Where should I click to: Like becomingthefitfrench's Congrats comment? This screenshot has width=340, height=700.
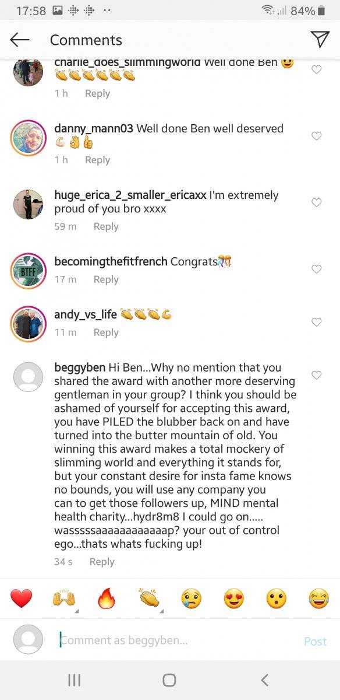click(x=317, y=269)
